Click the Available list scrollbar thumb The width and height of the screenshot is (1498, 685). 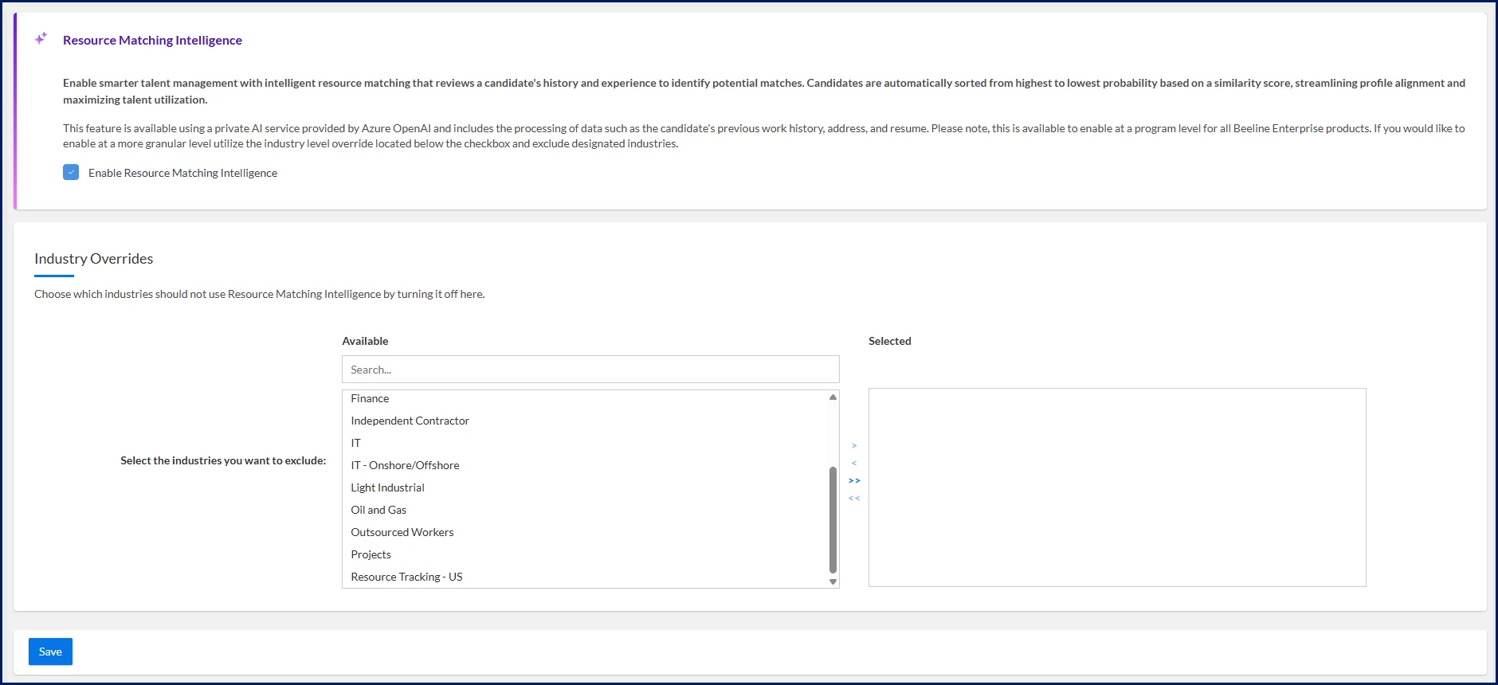833,519
